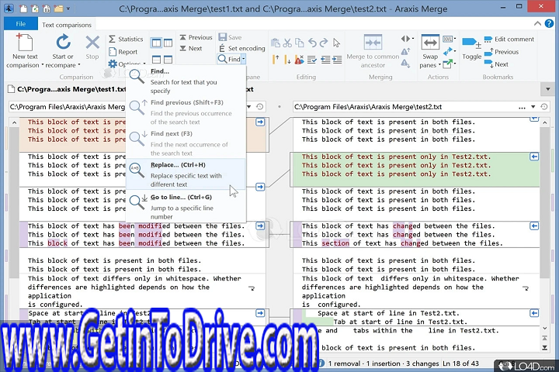Click the increase indent icon
Screen dimensions: 559x372
coord(337,60)
